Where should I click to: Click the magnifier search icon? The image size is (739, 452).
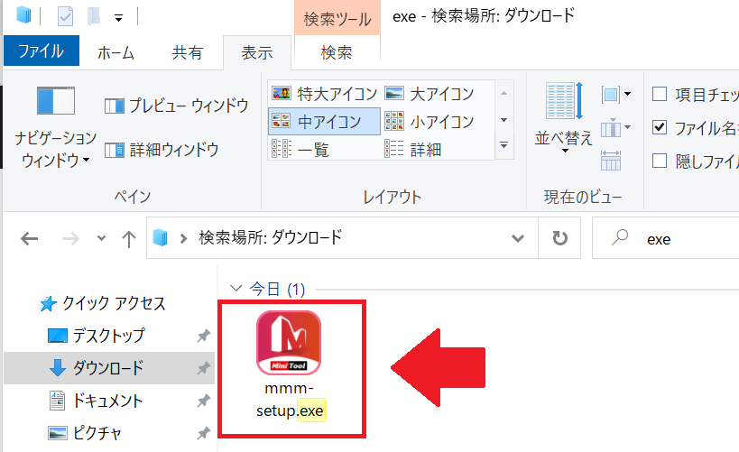(620, 237)
